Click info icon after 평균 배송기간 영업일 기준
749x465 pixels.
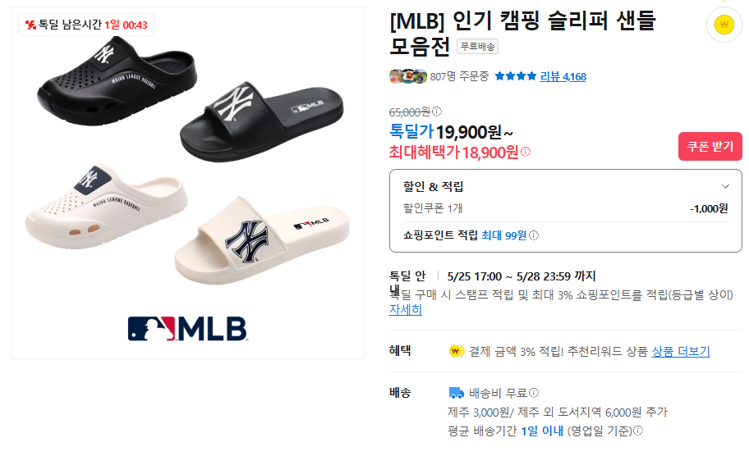(638, 431)
